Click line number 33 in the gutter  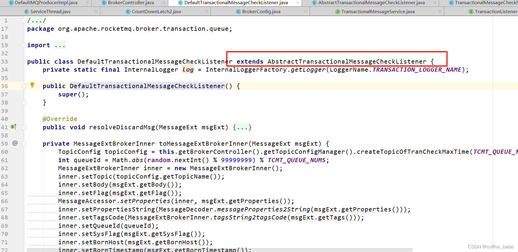tap(4, 62)
